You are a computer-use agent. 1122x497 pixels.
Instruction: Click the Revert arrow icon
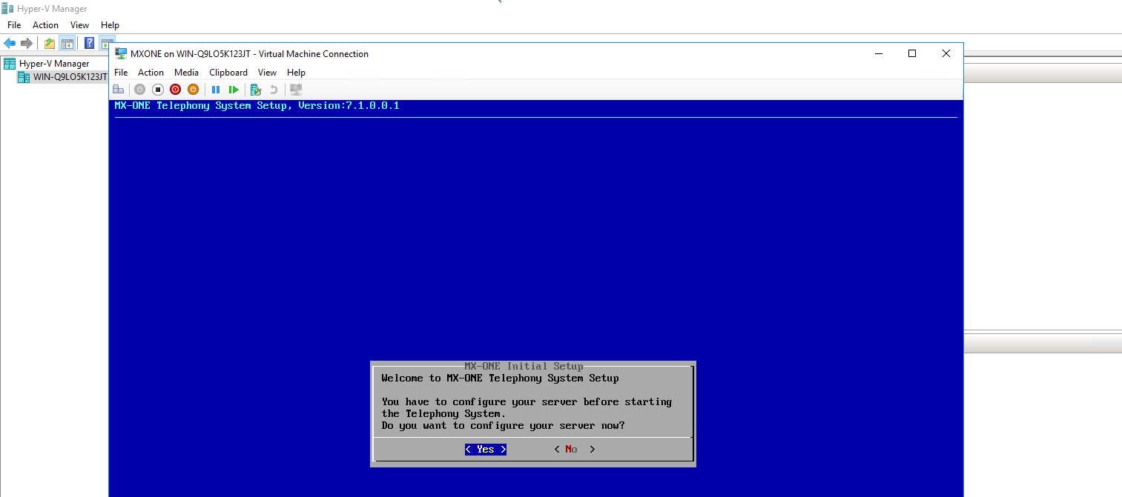[274, 90]
